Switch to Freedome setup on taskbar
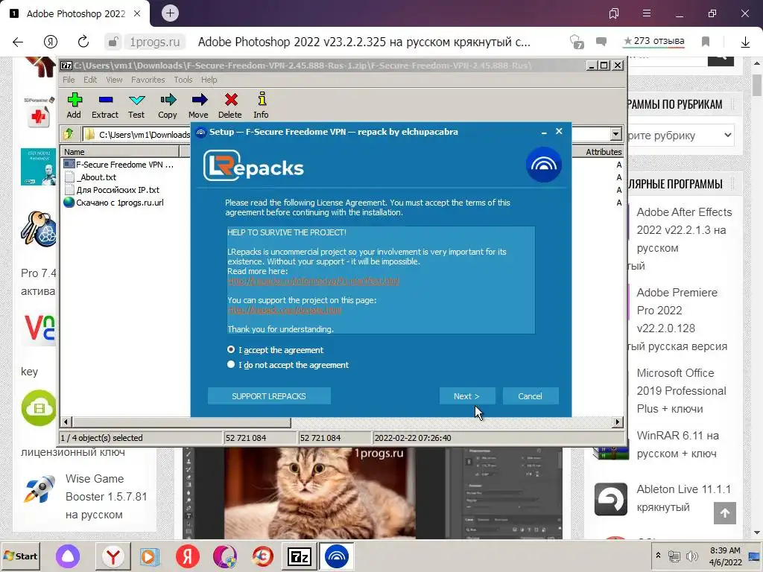Screen dimensions: 763x572 (x=336, y=556)
